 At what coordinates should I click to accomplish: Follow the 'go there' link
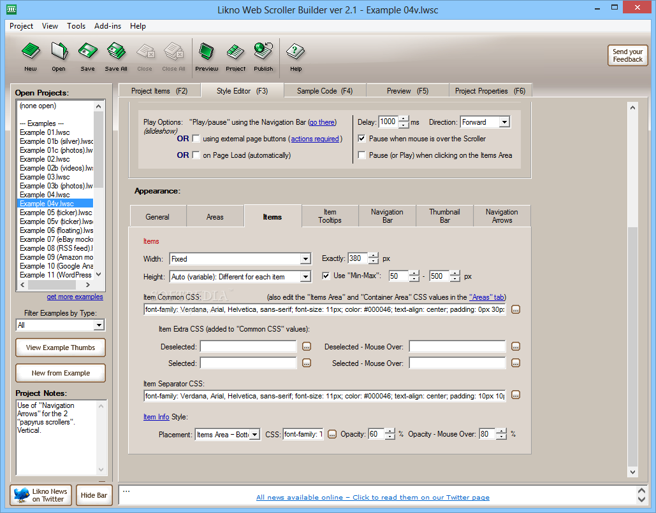[x=322, y=122]
